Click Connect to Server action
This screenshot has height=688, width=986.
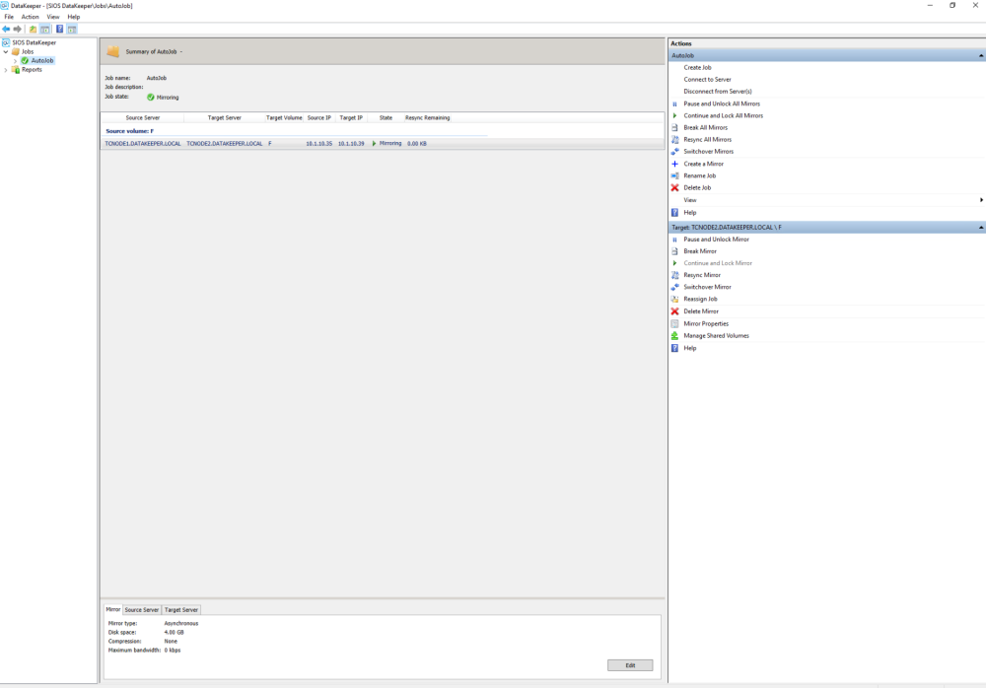point(707,79)
